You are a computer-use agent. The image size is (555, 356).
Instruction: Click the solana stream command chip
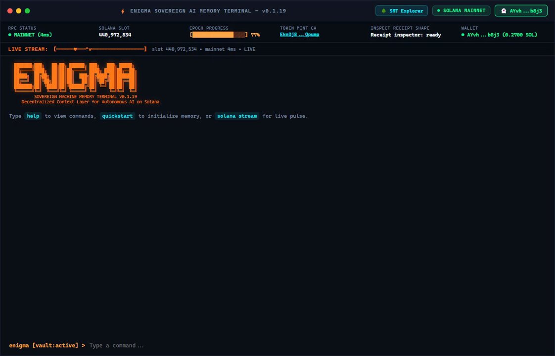[237, 116]
